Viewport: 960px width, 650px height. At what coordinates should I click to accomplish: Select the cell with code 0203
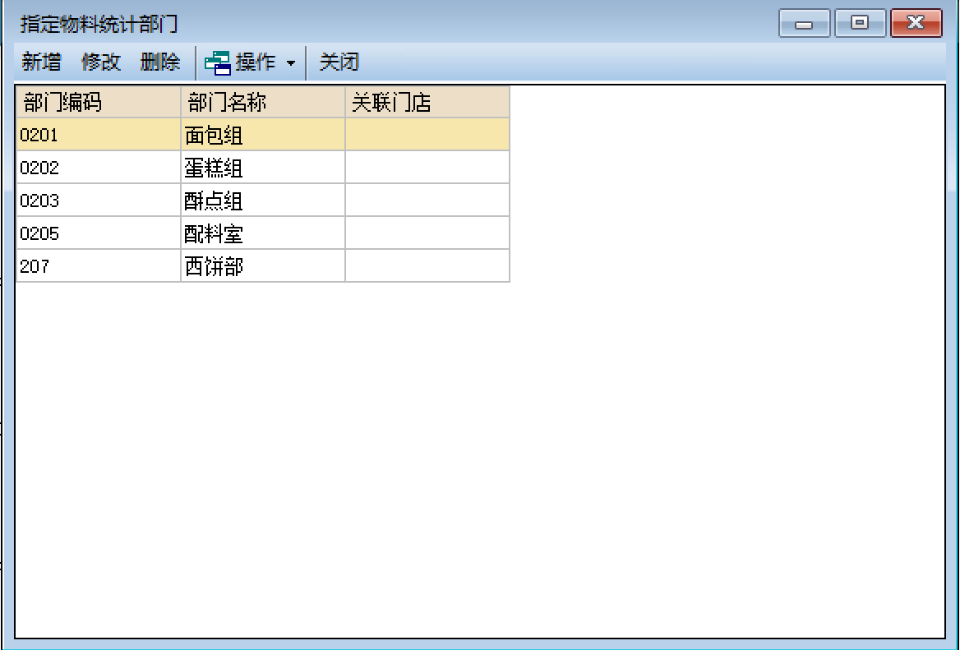coord(99,201)
